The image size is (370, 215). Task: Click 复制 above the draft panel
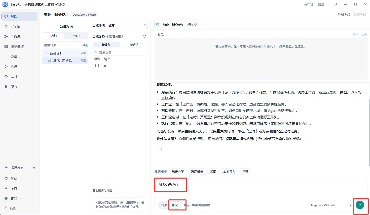[x=364, y=35]
